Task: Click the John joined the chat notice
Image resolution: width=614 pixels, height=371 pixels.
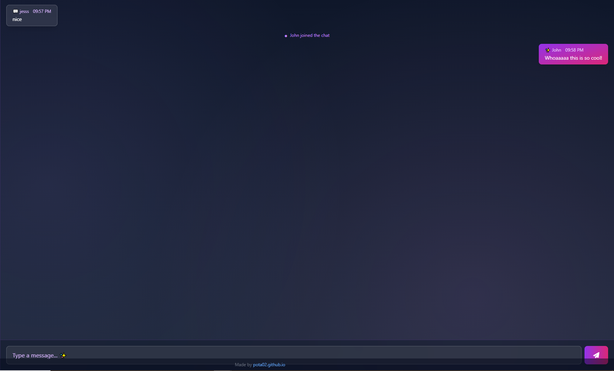Action: pos(310,35)
